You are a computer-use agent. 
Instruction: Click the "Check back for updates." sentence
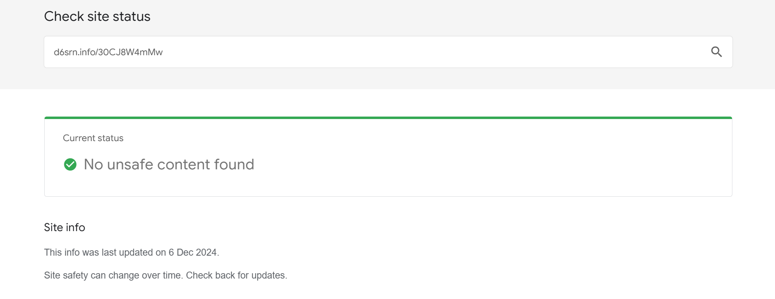pyautogui.click(x=236, y=275)
